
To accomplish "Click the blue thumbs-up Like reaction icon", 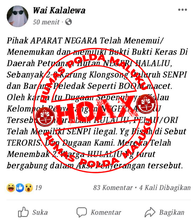I will tap(20, 188).
